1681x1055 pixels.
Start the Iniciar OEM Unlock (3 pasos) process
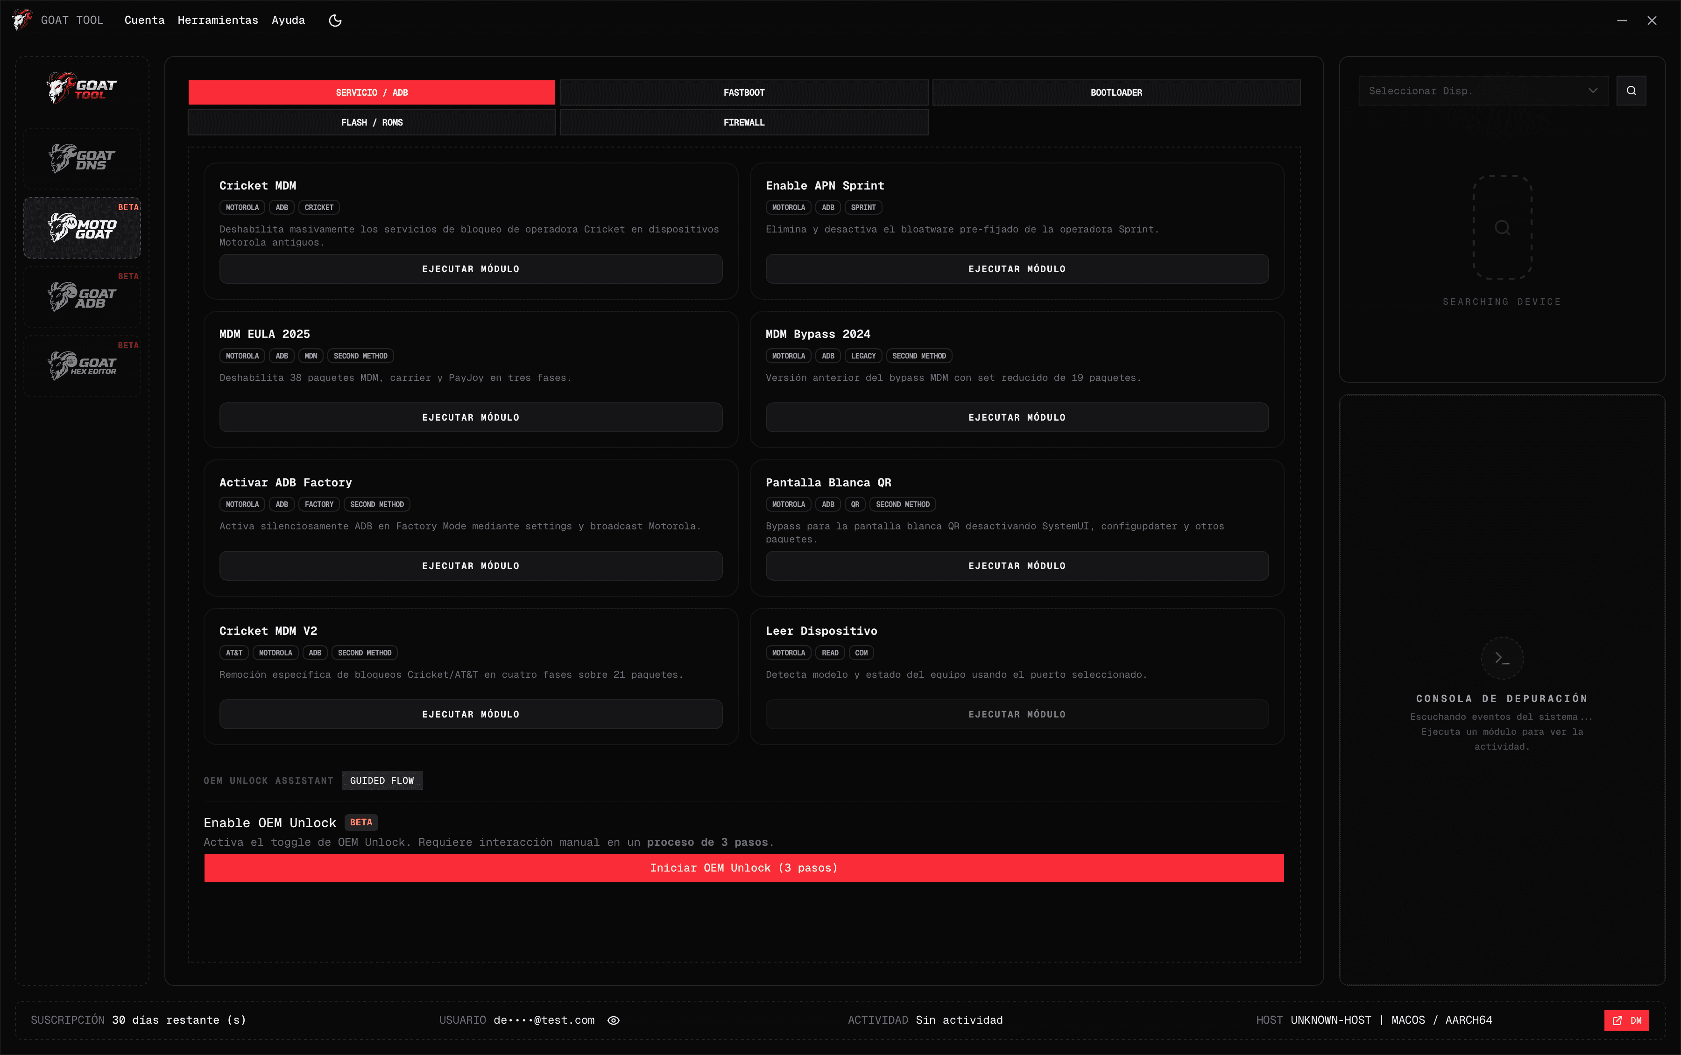pos(744,868)
